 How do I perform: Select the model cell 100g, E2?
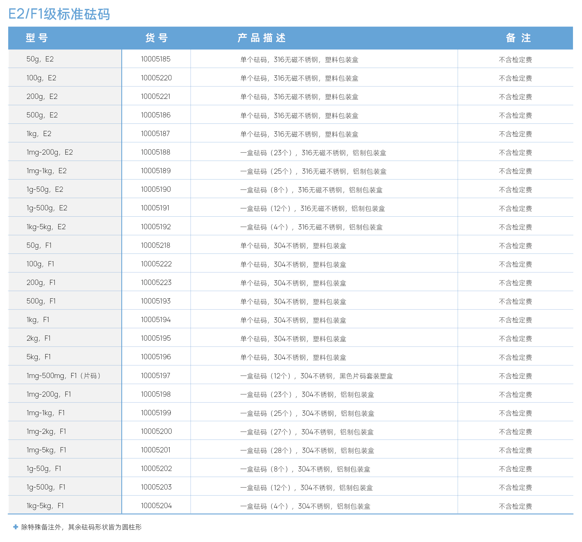pyautogui.click(x=41, y=78)
